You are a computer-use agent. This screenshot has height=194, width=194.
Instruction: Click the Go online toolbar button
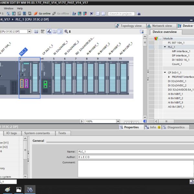click(x=42, y=14)
